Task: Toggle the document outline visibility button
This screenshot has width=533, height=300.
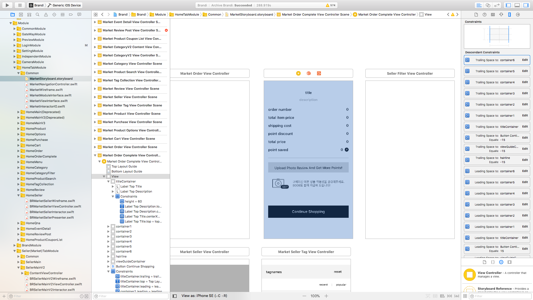Action: point(175,296)
